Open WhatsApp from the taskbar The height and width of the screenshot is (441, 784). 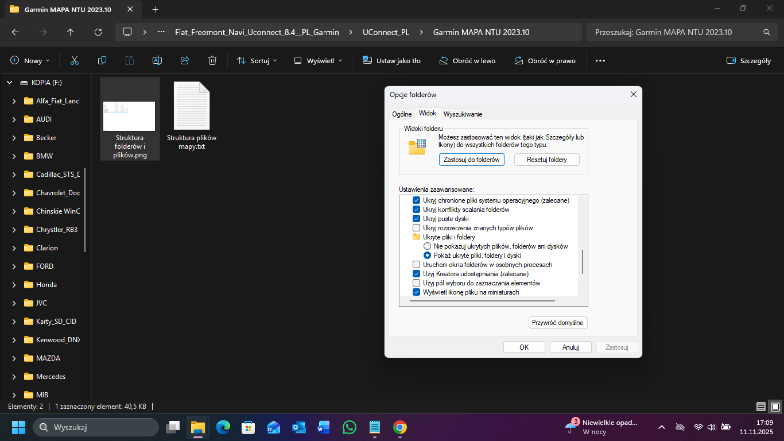[349, 427]
